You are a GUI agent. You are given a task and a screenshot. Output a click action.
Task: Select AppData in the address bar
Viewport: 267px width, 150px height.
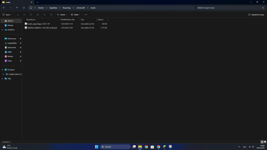coord(53,8)
